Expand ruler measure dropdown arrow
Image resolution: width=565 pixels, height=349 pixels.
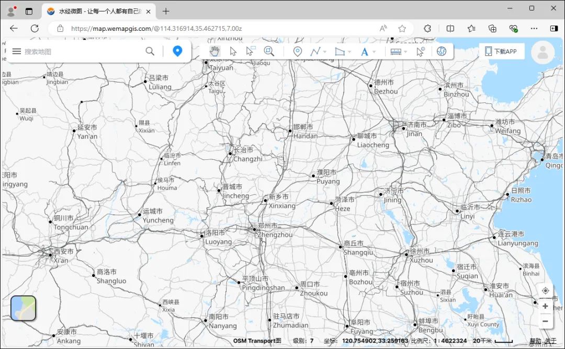coord(405,52)
